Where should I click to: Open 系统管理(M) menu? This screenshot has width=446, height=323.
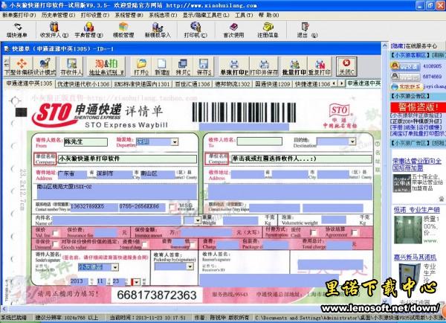129,15
